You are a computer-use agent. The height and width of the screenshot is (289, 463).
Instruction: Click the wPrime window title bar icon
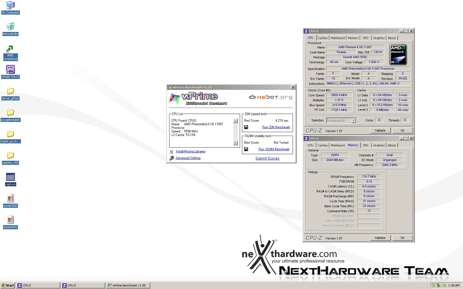170,87
